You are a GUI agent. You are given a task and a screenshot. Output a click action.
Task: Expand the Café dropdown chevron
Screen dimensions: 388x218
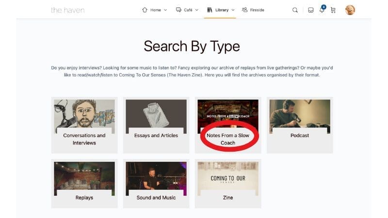coord(197,10)
